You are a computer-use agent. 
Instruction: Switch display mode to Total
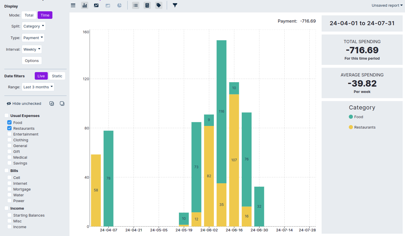click(29, 15)
